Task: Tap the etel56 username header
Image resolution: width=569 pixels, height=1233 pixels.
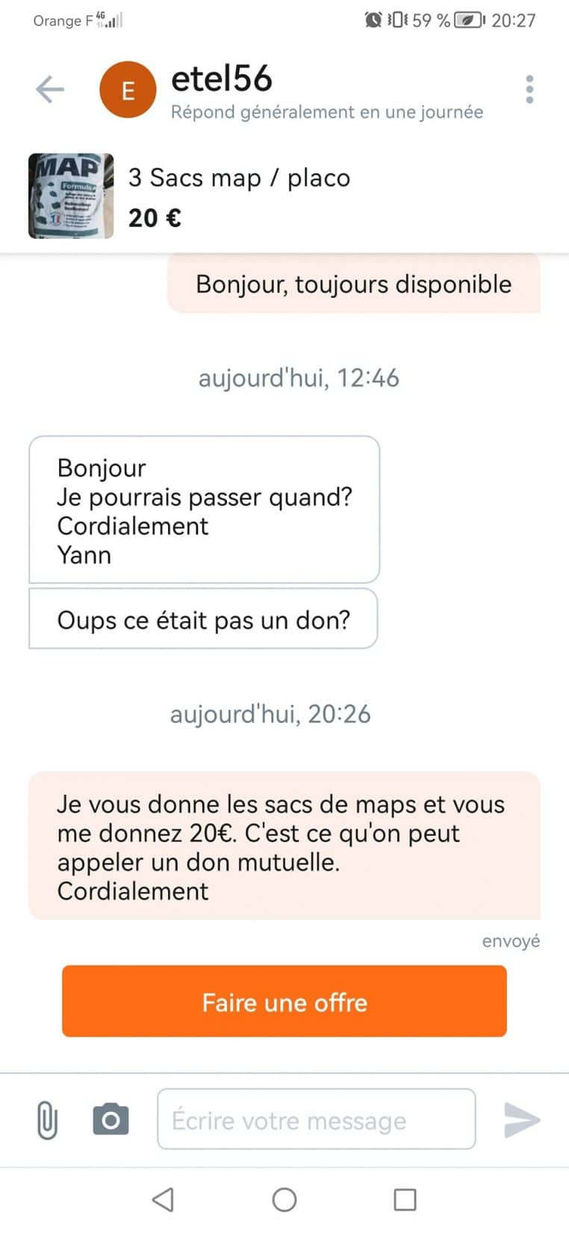Action: pyautogui.click(x=222, y=79)
